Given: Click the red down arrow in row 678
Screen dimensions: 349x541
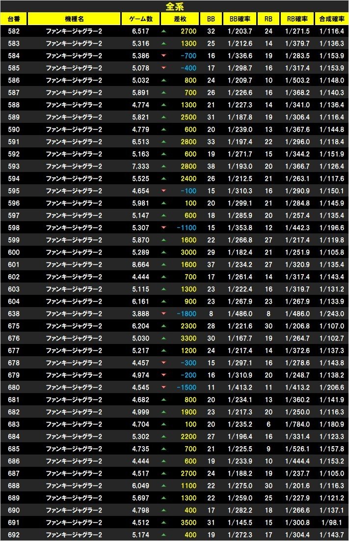Looking at the screenshot, I should tap(163, 363).
